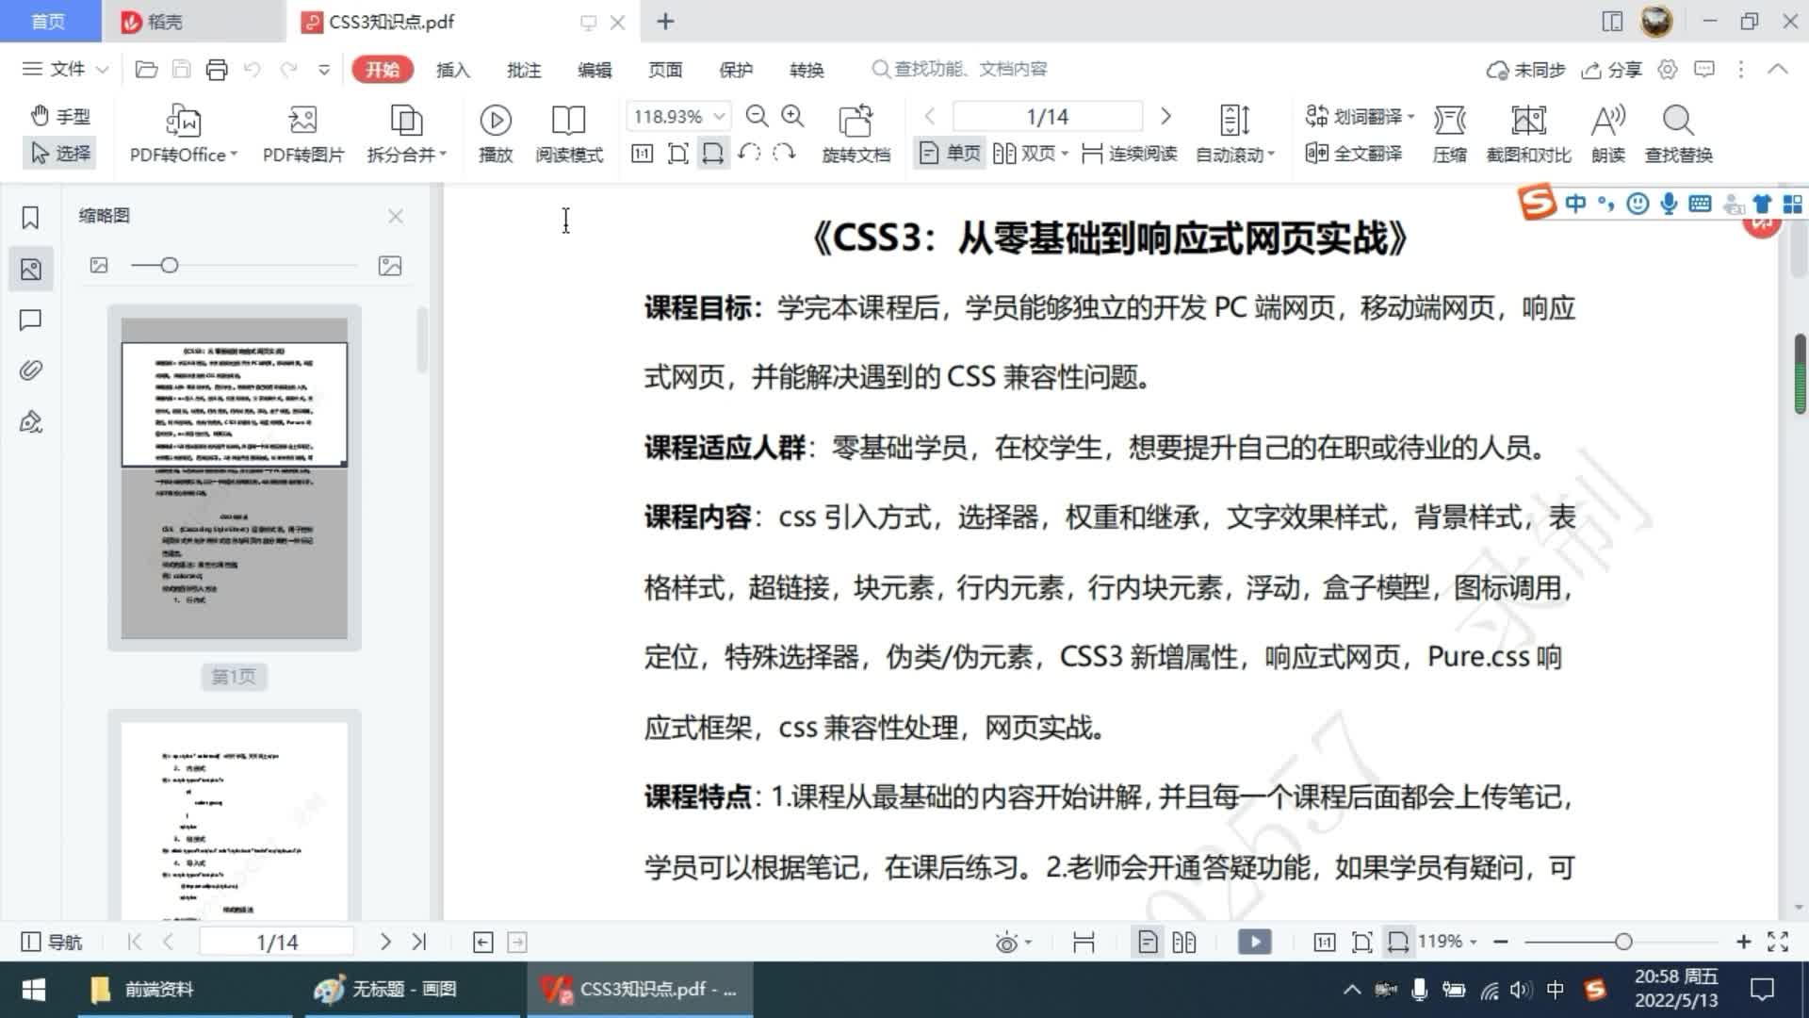This screenshot has height=1018, width=1809.
Task: Open the thumbnail panel icon in sidebar
Action: (30, 269)
